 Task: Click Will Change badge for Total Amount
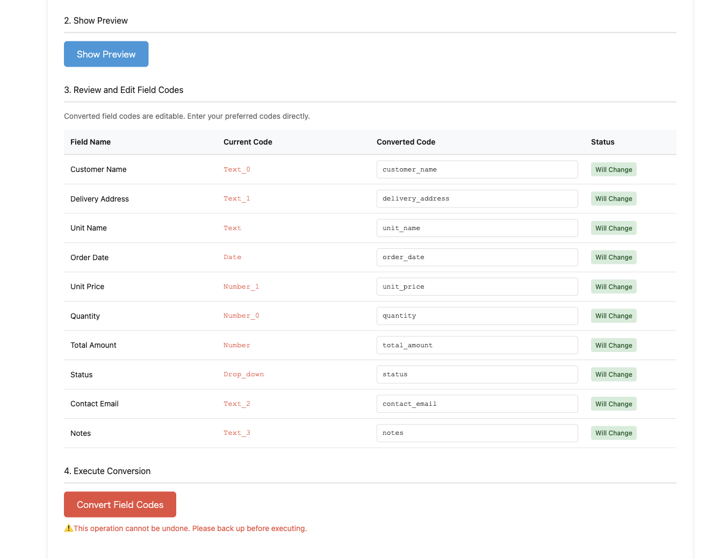(x=614, y=345)
